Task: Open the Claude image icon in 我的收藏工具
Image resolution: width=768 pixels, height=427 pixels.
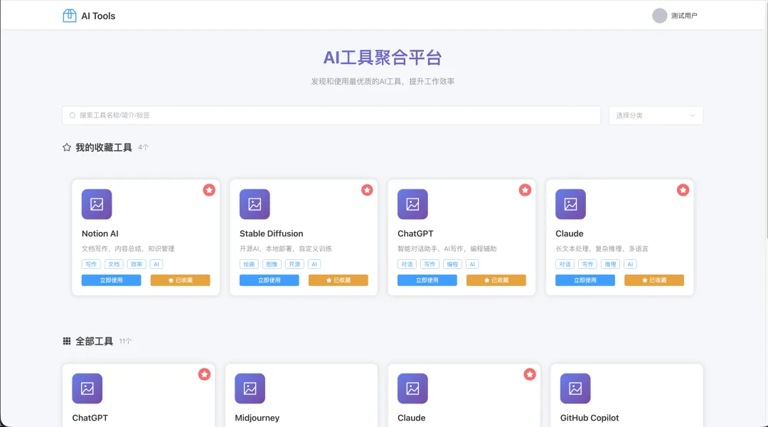Action: (570, 204)
